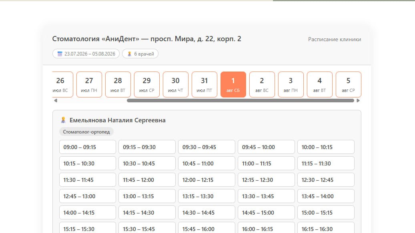415x233 pixels.
Task: Choose the 11:15 – 11:30 time slot
Action: 326,163
